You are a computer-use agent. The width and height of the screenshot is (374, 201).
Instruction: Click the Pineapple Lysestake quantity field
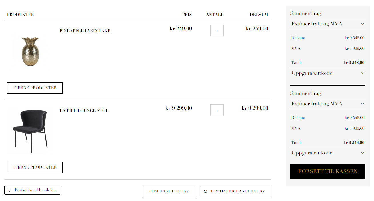click(x=217, y=31)
